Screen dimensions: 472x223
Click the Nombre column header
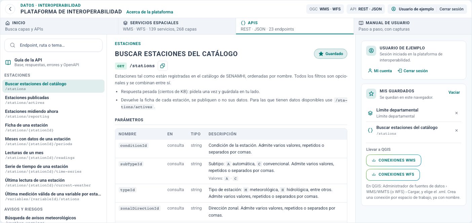coord(127,134)
